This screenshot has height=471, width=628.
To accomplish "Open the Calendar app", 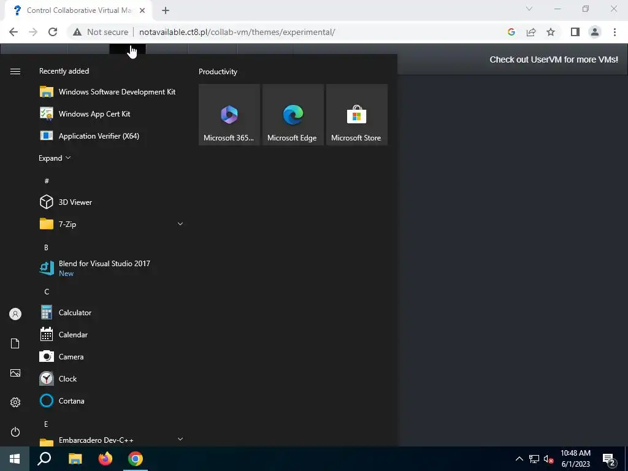I will [x=112, y=334].
